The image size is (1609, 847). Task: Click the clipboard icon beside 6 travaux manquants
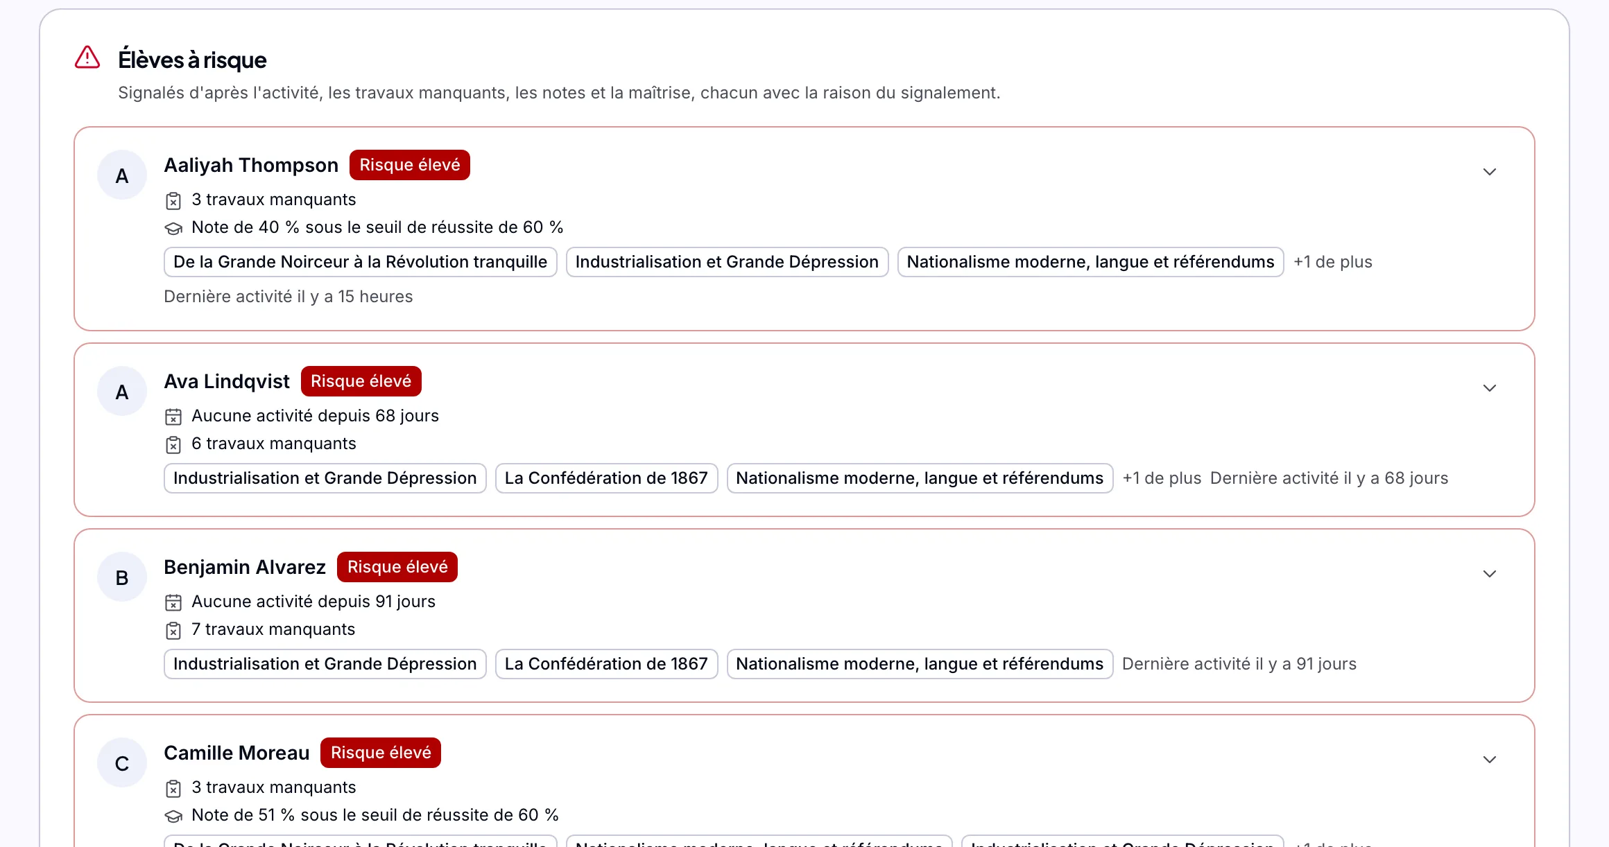[173, 444]
